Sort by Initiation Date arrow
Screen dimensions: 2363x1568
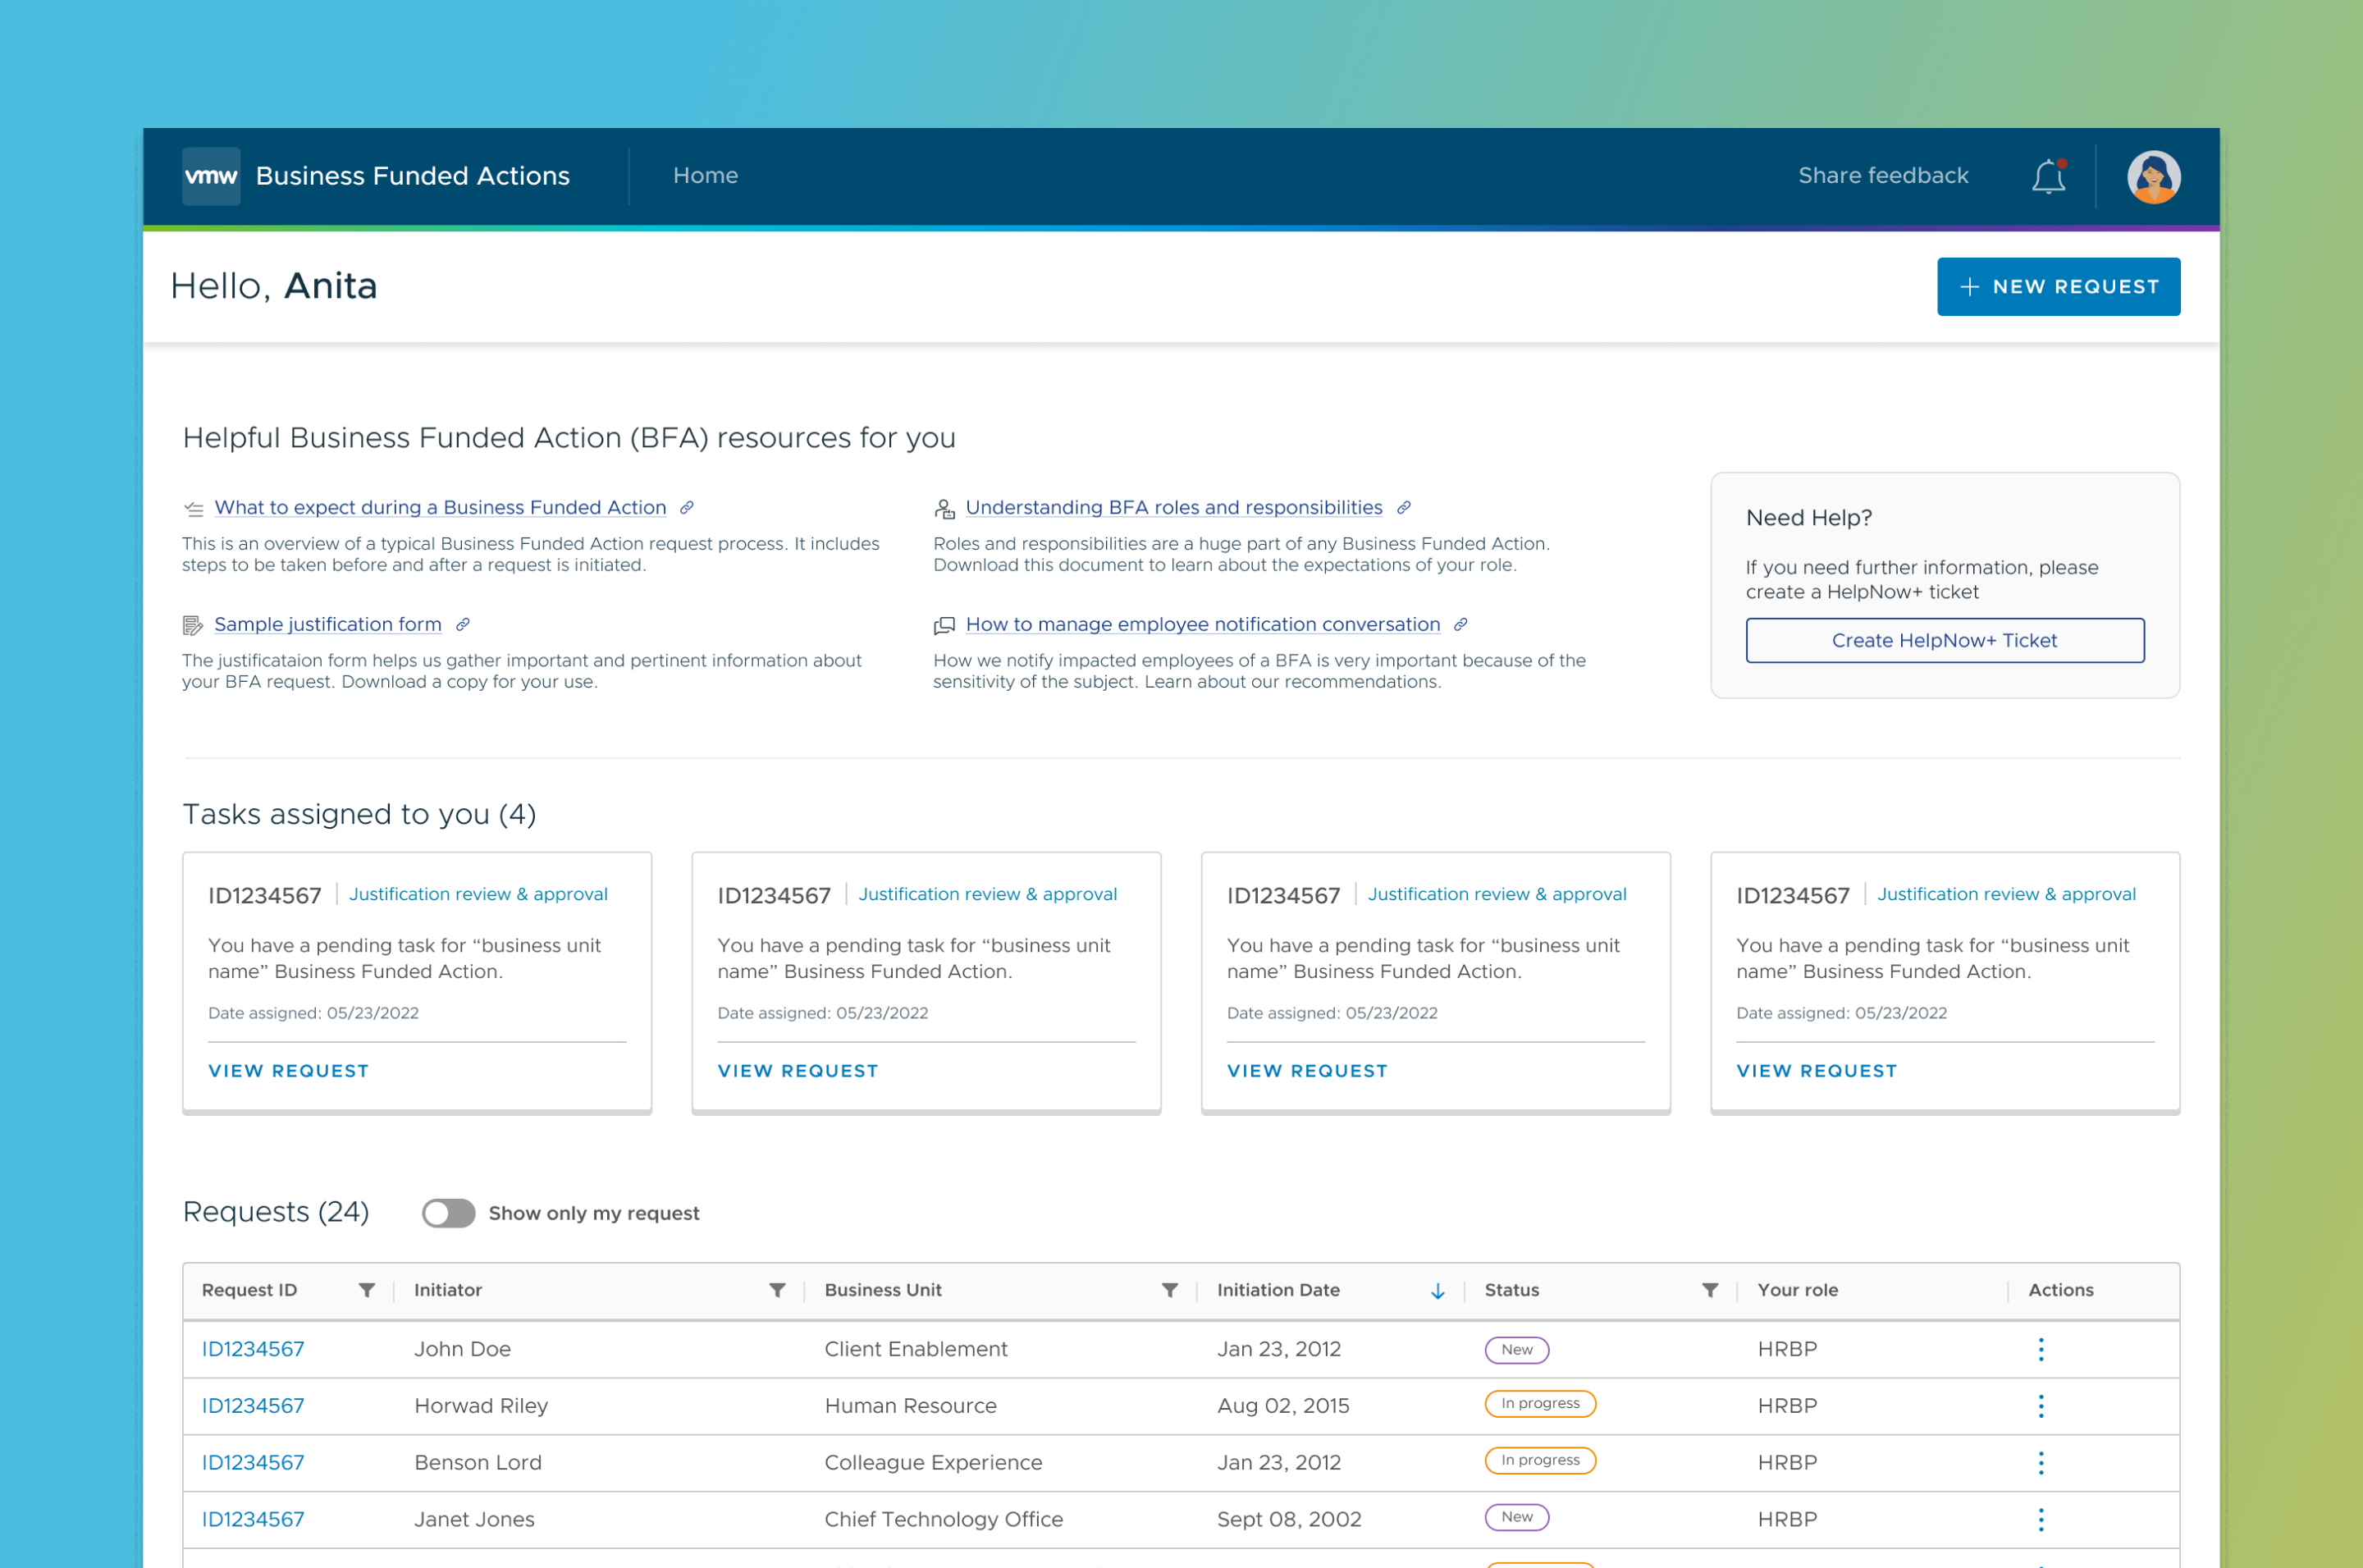coord(1437,1291)
